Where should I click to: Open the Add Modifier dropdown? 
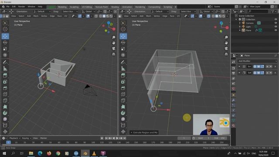coord(257,61)
